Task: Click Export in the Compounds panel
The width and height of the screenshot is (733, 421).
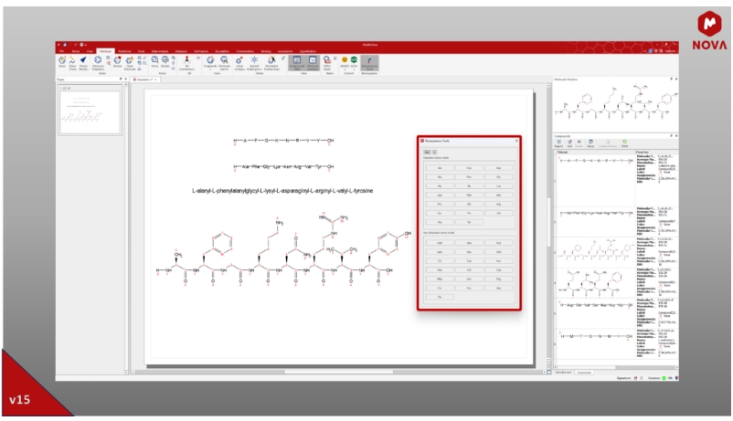Action: [x=558, y=143]
